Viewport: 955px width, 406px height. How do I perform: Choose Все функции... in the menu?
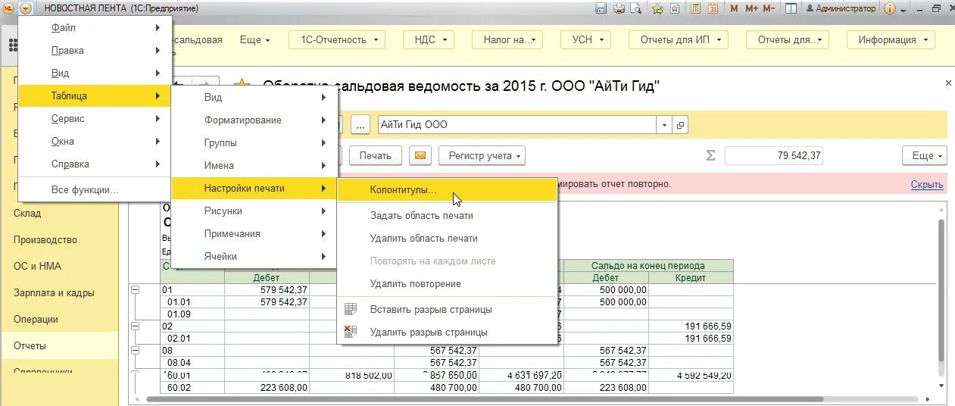95,189
